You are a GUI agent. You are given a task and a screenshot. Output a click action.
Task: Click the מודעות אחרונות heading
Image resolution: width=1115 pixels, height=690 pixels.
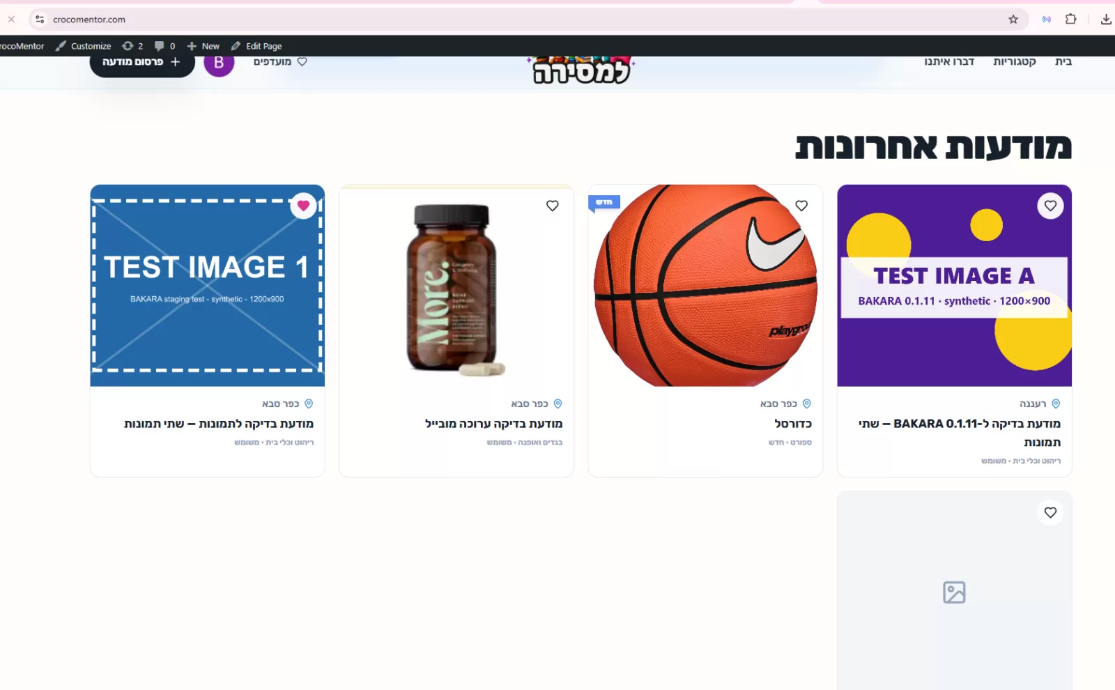[933, 146]
